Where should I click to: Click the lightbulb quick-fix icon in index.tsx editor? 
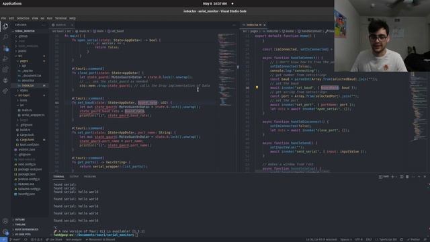pos(257,87)
